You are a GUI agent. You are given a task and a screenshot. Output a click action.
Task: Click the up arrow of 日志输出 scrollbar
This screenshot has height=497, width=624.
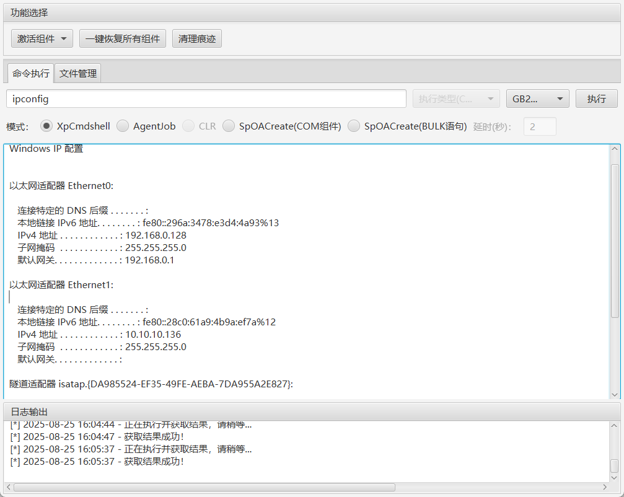coord(614,425)
